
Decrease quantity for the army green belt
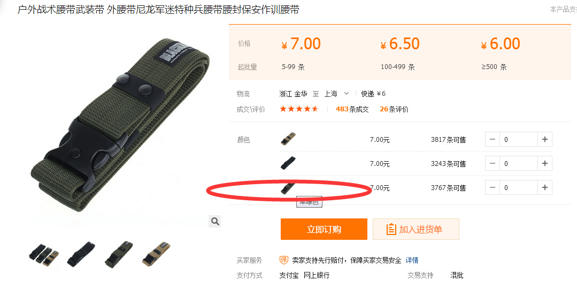tap(493, 187)
